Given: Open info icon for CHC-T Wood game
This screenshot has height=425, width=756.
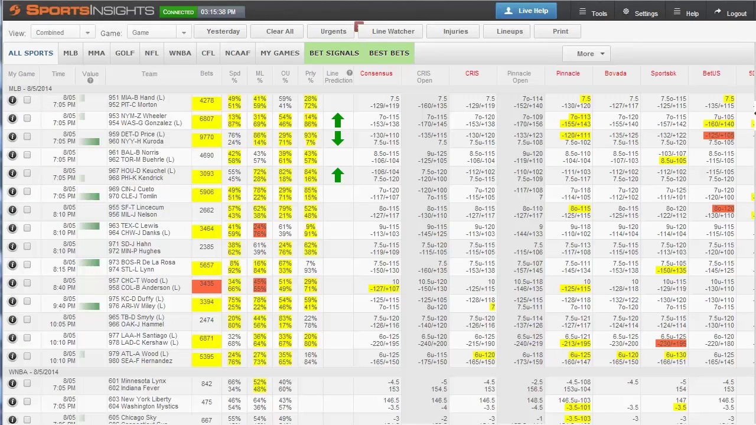Looking at the screenshot, I should tap(12, 283).
